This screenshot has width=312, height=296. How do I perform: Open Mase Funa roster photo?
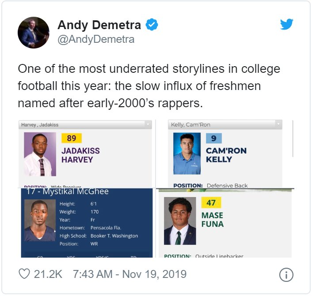180,221
